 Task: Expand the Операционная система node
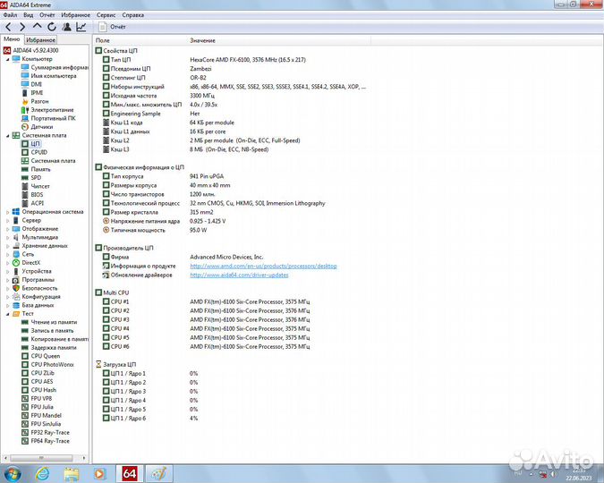click(x=7, y=212)
